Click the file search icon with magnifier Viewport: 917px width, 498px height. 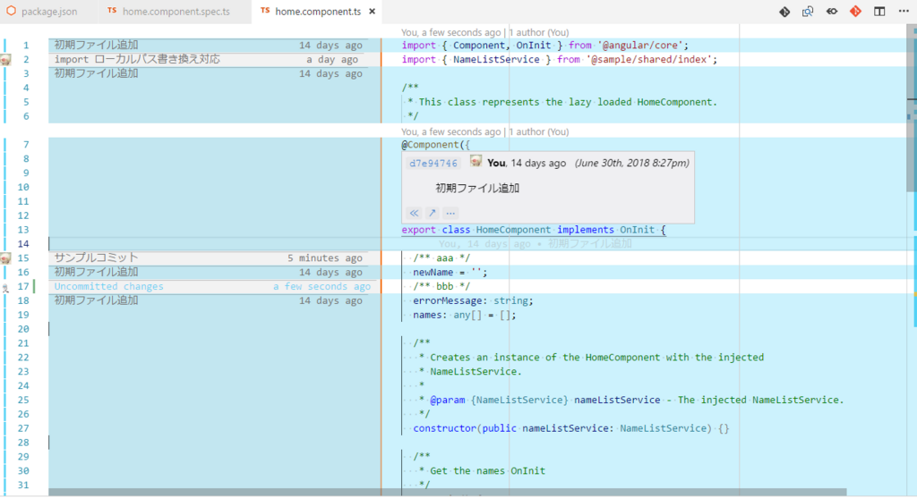click(x=808, y=12)
